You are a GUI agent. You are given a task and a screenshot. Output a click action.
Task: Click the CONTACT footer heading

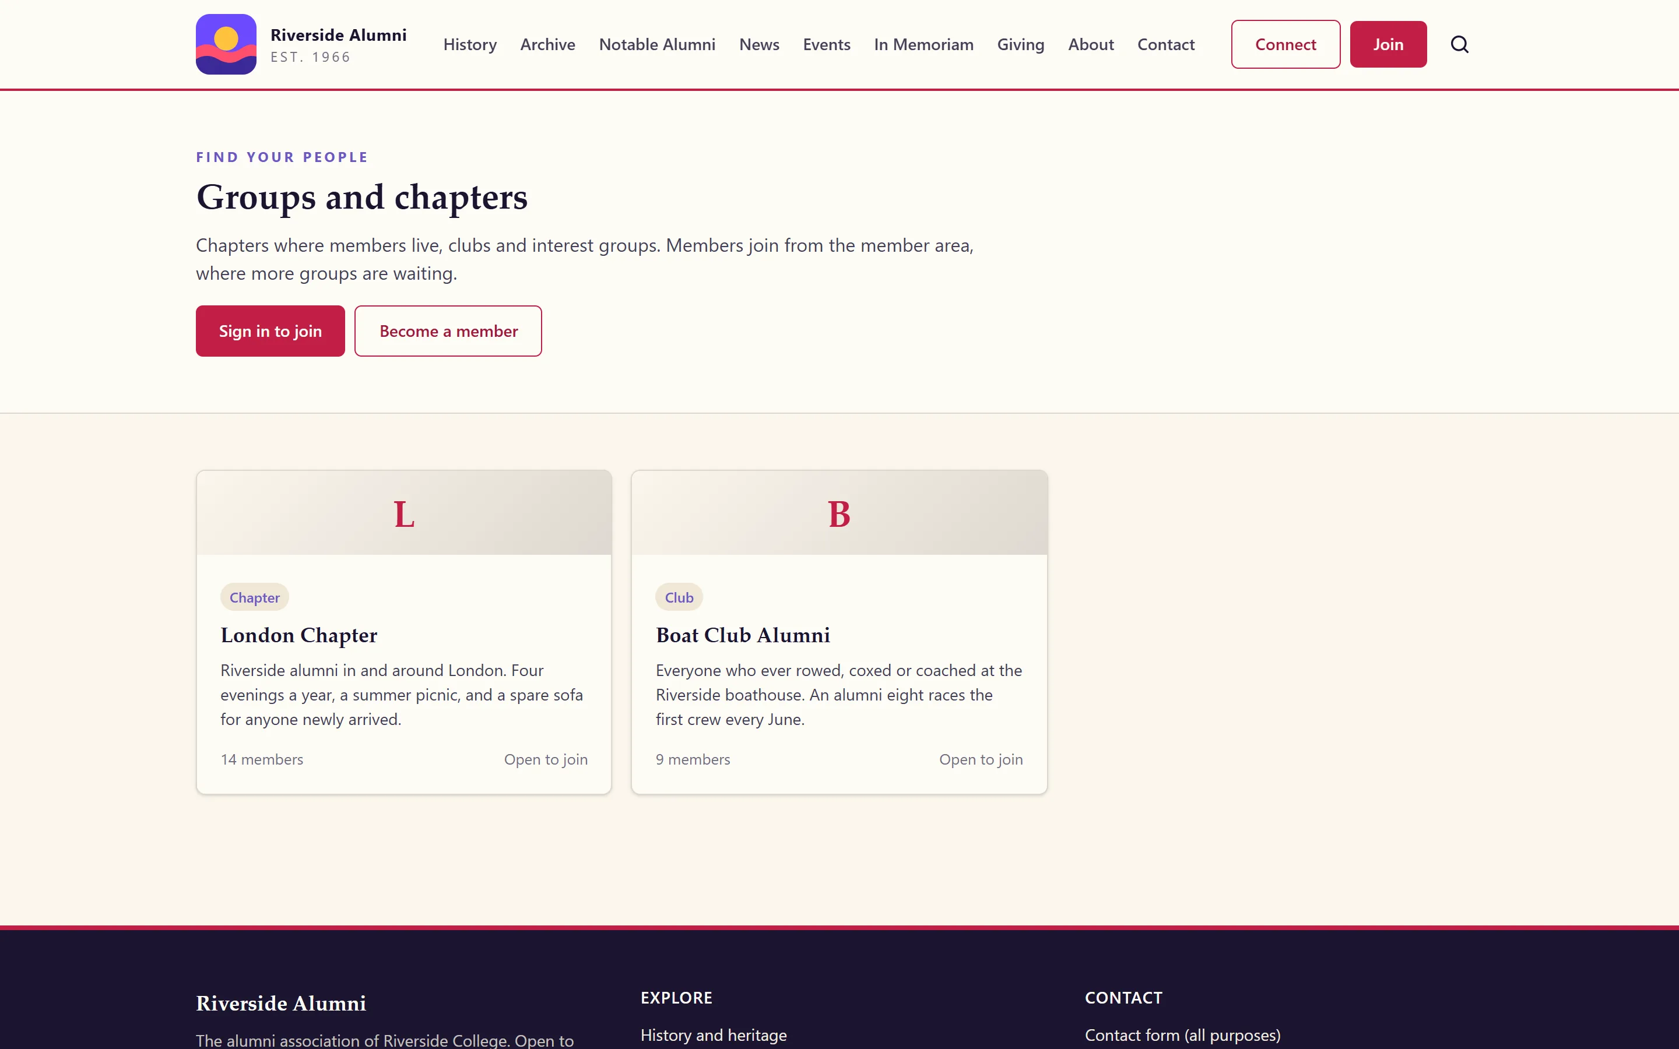click(x=1124, y=998)
